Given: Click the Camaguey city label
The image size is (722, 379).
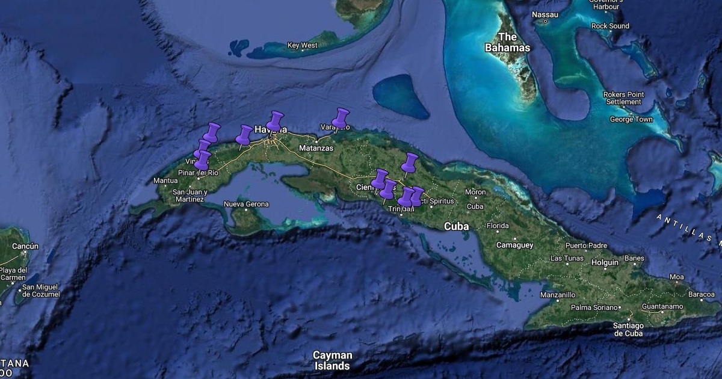Looking at the screenshot, I should 514,245.
